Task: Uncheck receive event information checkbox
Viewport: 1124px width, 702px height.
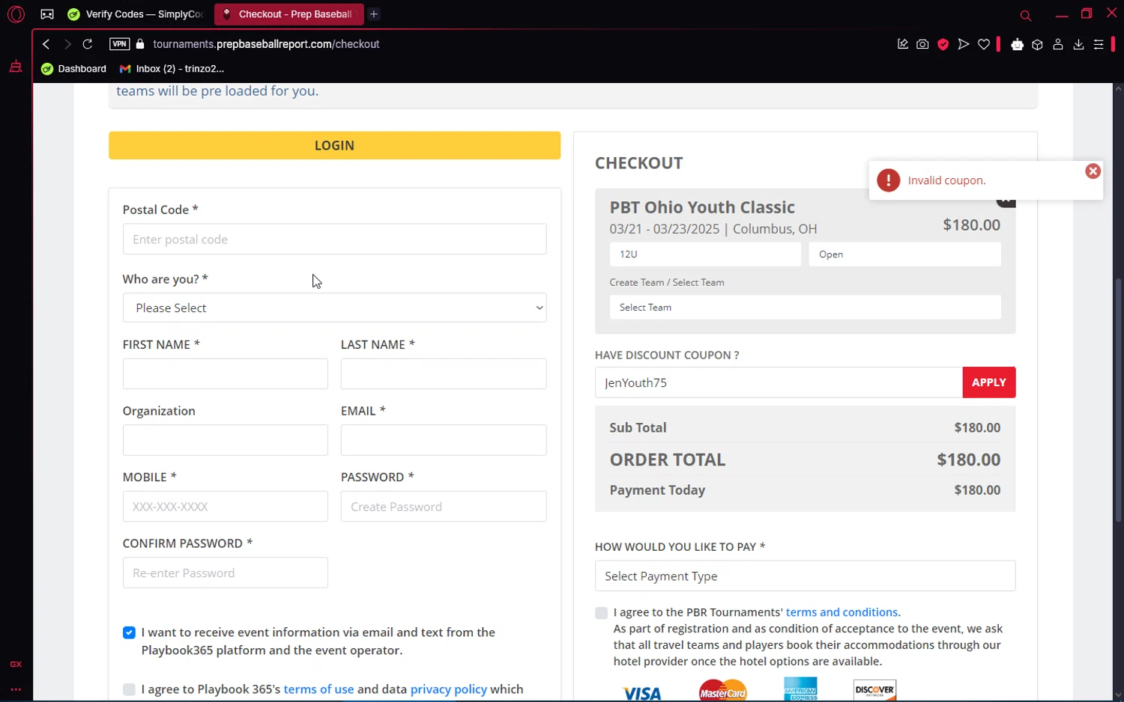Action: (x=129, y=632)
